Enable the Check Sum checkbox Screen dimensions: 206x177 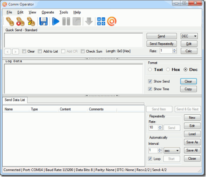pyautogui.click(x=83, y=51)
